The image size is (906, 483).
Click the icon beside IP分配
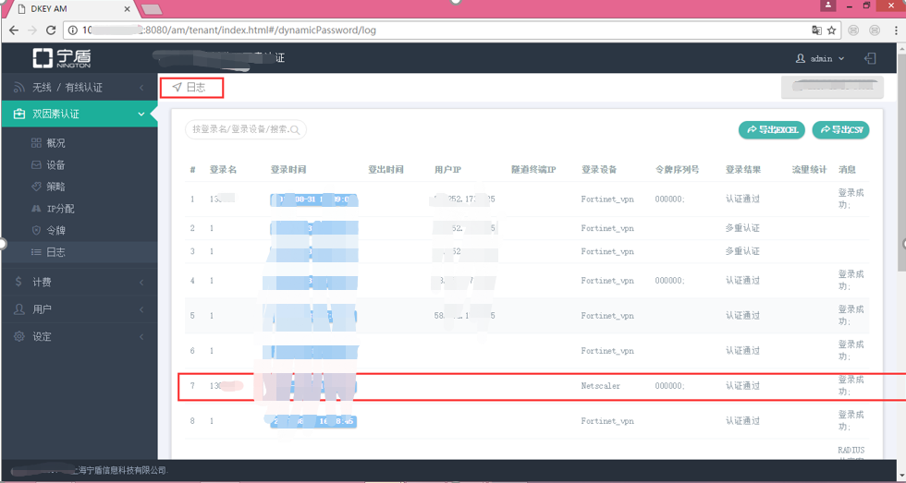pos(36,209)
